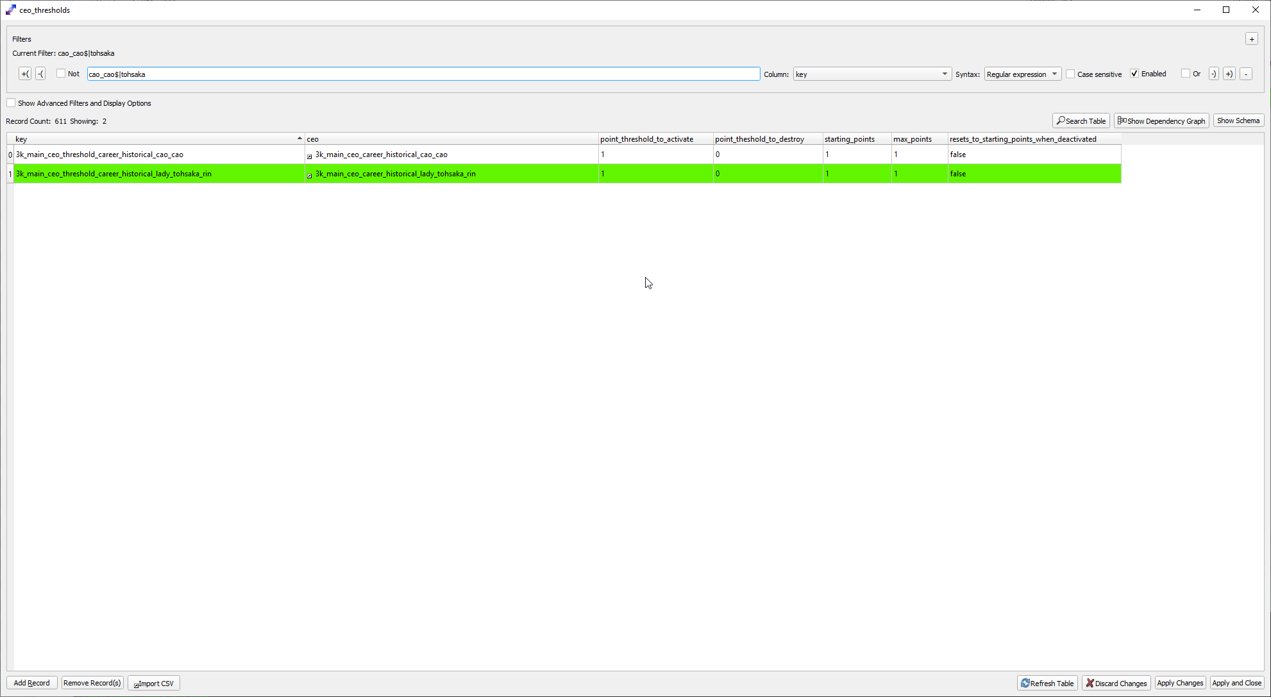Remove filter with the minus button

pos(1245,74)
